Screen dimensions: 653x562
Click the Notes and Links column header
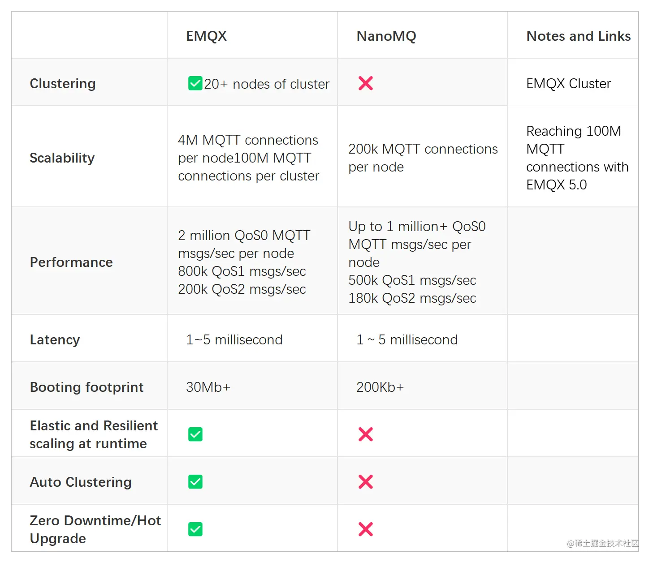coord(579,36)
